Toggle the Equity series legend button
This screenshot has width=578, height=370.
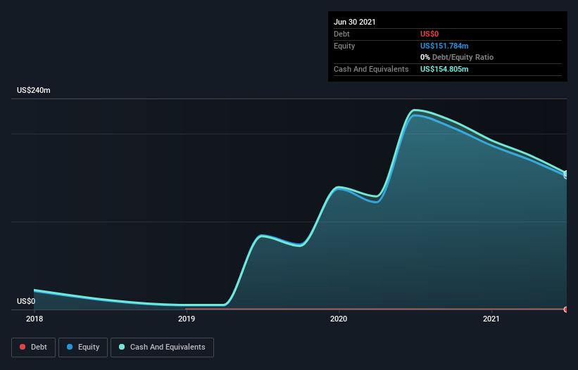[x=83, y=347]
